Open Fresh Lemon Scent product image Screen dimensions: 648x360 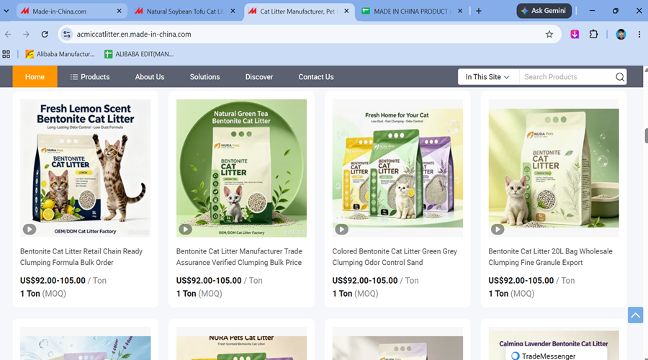pyautogui.click(x=86, y=168)
